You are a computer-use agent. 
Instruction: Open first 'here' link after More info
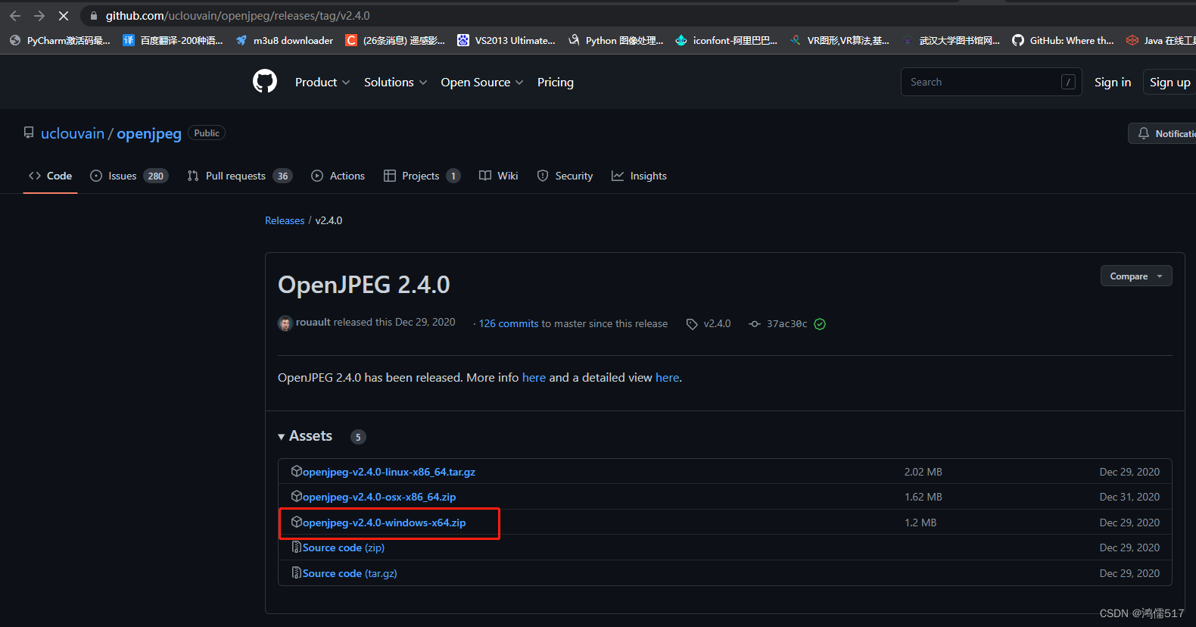534,377
